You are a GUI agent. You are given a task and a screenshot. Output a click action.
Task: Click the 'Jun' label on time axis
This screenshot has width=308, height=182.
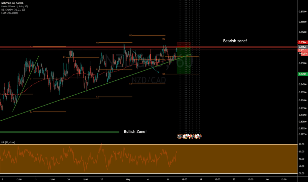coord(267,179)
